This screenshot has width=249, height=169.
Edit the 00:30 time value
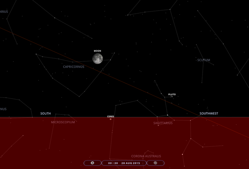pyautogui.click(x=113, y=163)
